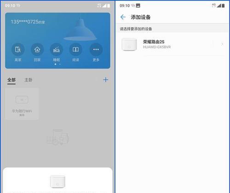230x193 pixels.
Task: Tap the 添加设备 page title
Action: (x=141, y=17)
